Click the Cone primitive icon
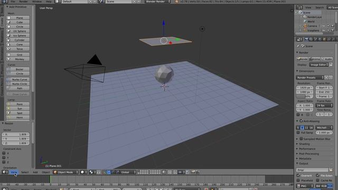Screen dimensions: 338x190 [x=8, y=44]
